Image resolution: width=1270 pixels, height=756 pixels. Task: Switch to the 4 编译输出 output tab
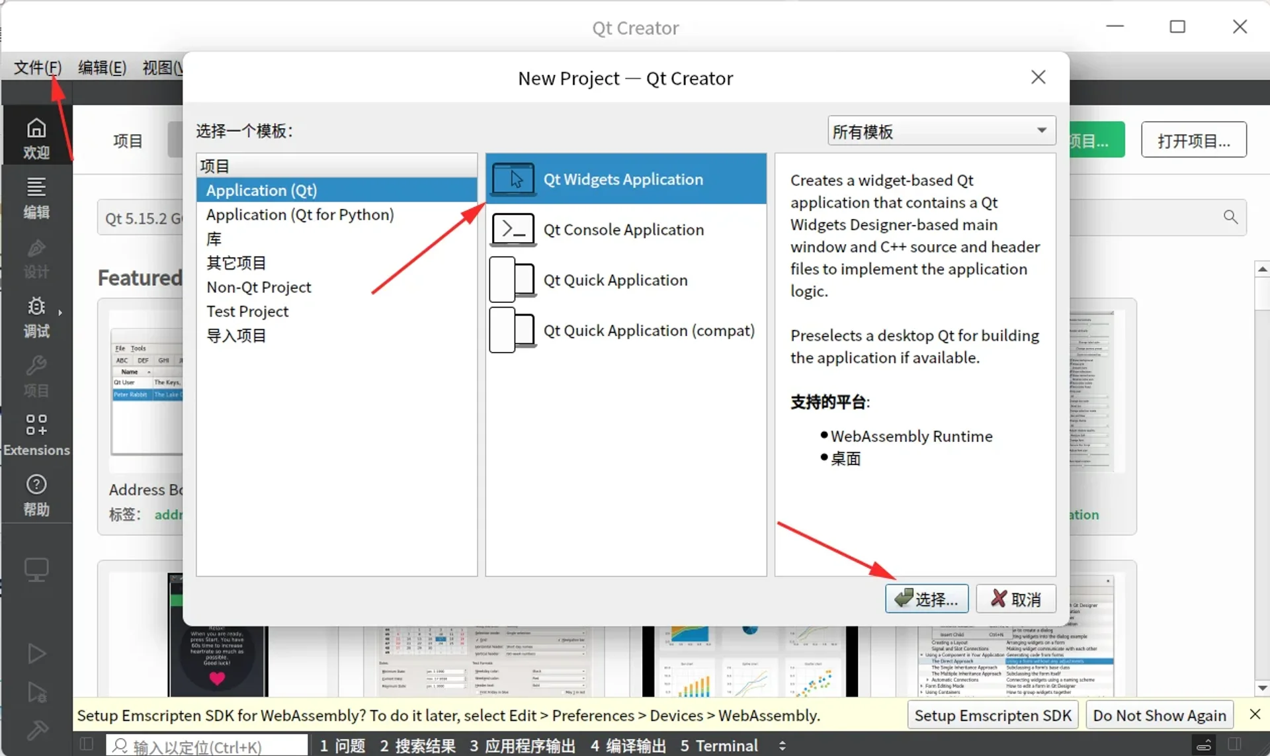627,745
